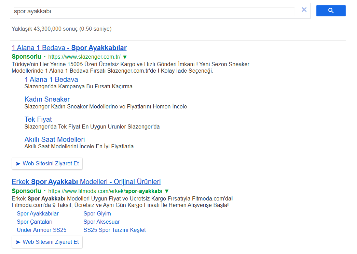
Task: Expand the dropdown arrow next to the fitmoda.com URL
Action: tap(167, 191)
